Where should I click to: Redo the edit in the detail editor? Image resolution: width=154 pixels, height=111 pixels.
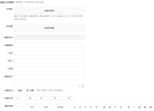click(x=23, y=107)
